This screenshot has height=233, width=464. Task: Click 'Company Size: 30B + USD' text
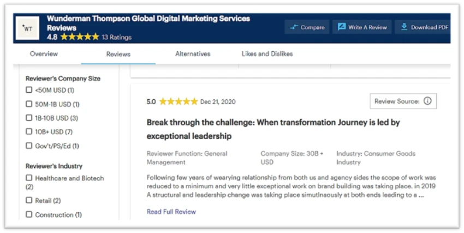coord(292,158)
